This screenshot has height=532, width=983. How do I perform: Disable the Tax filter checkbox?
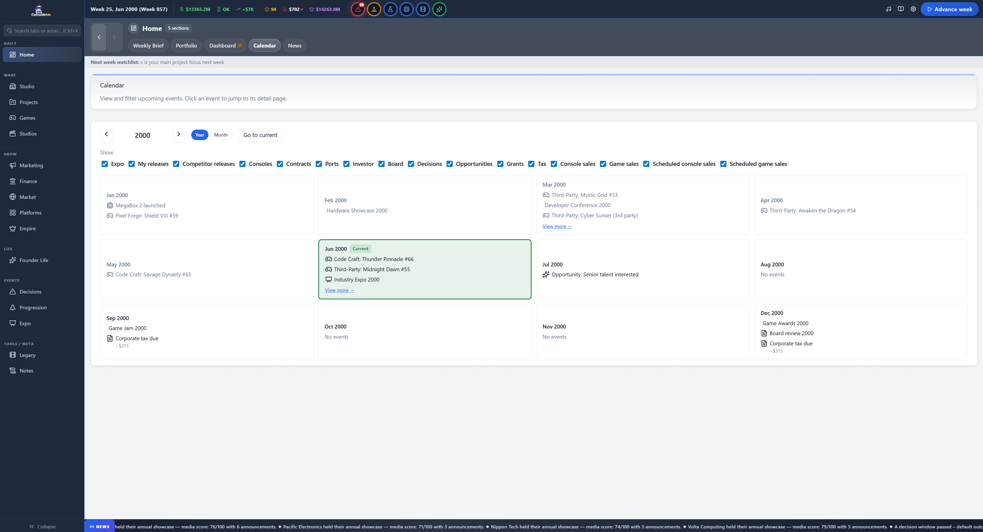[531, 164]
